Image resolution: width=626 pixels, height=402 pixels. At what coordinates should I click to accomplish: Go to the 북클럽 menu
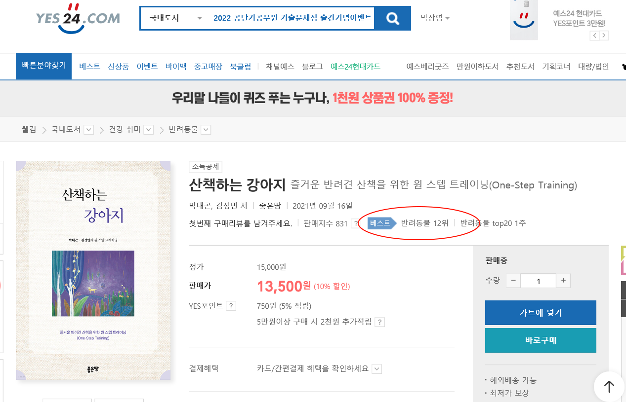coord(241,67)
